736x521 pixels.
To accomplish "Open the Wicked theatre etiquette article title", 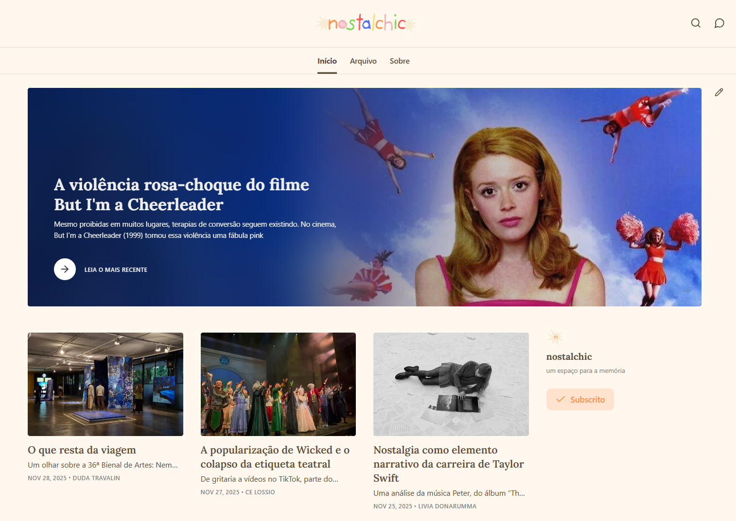I will click(x=275, y=457).
